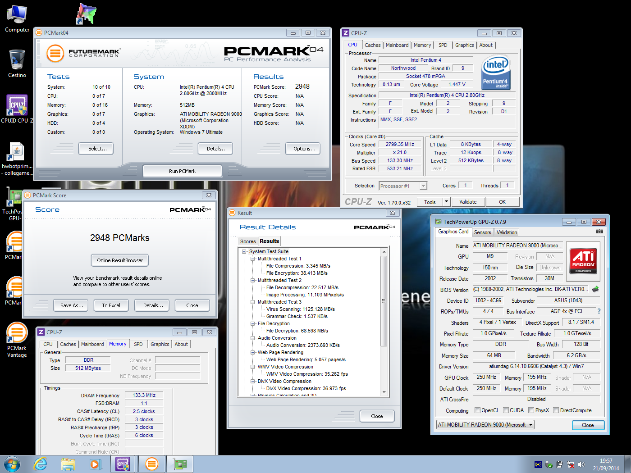Click the GPU-Z title bar icon

[x=438, y=222]
